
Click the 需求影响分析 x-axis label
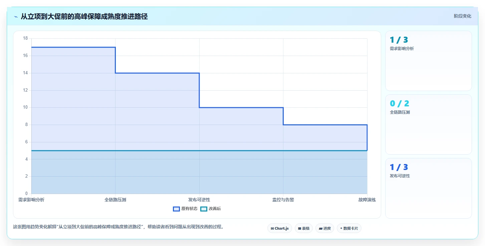click(31, 200)
